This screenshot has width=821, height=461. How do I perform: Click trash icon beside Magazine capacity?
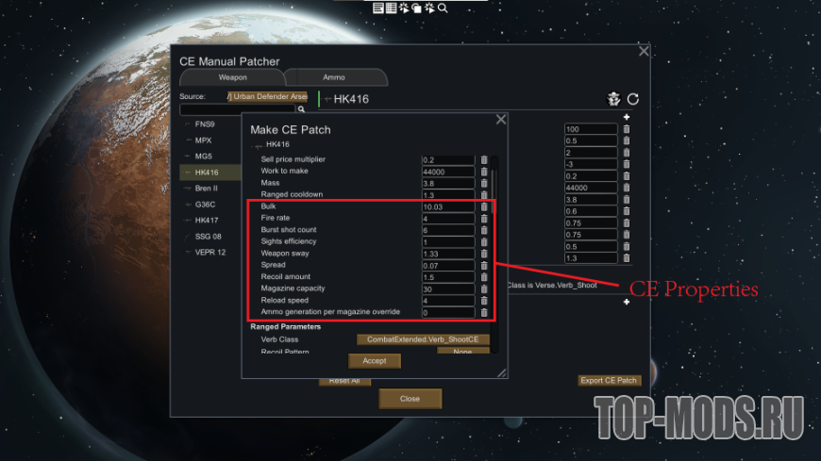click(484, 288)
